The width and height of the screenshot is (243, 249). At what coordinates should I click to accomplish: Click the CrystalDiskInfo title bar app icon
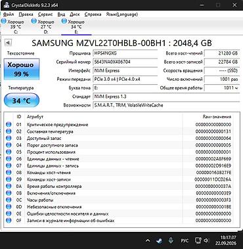[x=7, y=5]
